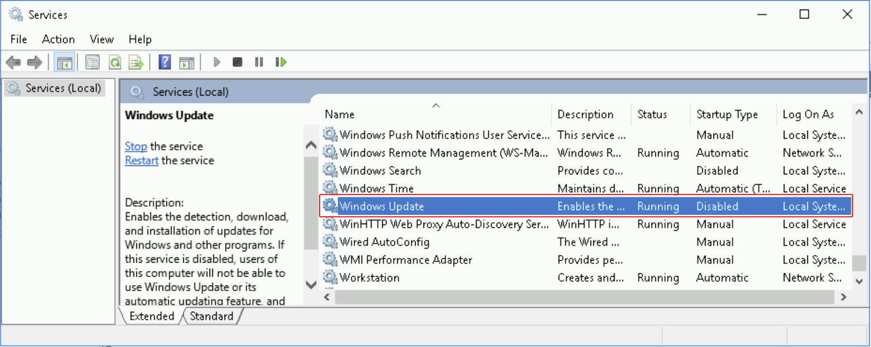The height and width of the screenshot is (347, 871).
Task: Toggle Show/Hide Console Tree icon
Action: pos(64,62)
